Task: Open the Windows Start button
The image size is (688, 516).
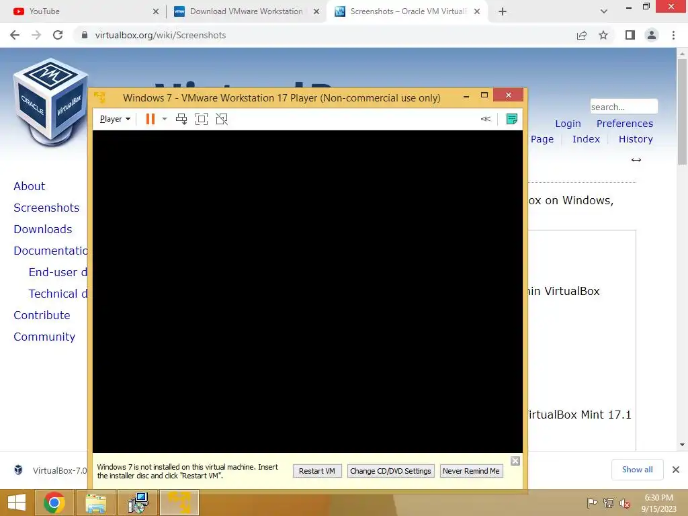Action: click(x=17, y=503)
